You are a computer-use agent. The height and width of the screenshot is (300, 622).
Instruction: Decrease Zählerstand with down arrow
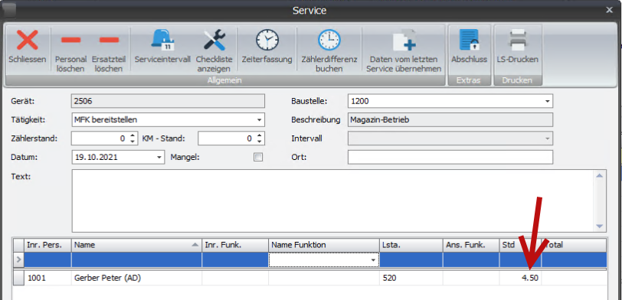[x=133, y=141]
